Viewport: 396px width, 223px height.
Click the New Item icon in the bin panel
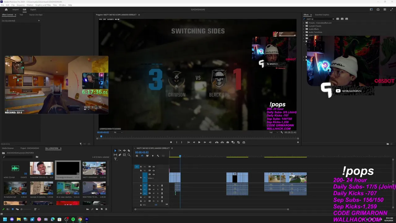click(x=101, y=209)
